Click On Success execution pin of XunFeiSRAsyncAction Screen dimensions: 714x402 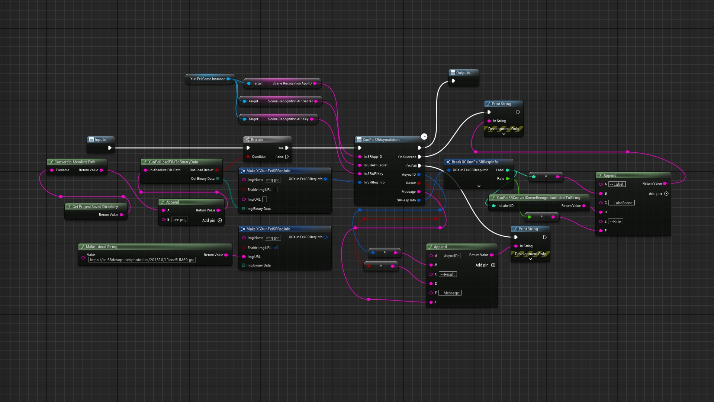(x=419, y=157)
